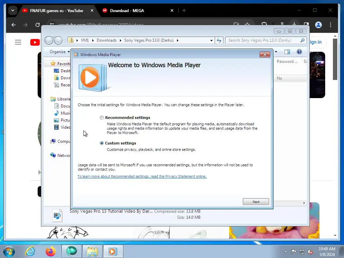The image size is (344, 258).
Task: Launch Firefox from taskbar
Action: coord(51,251)
